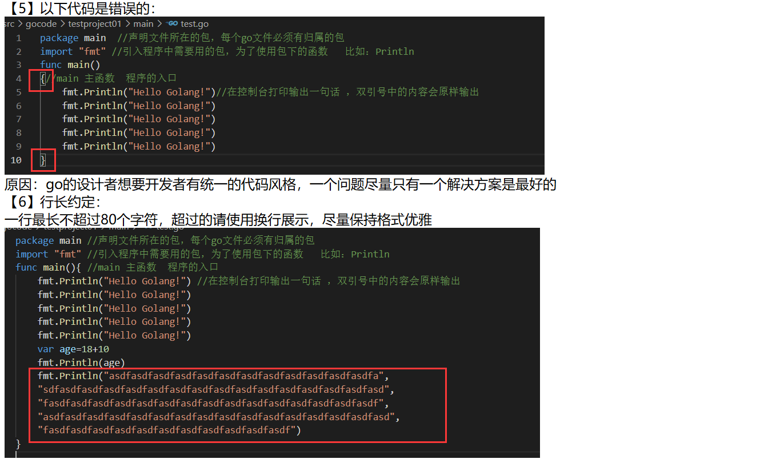Click the var age=18+10 line
The height and width of the screenshot is (467, 768).
[x=73, y=349]
